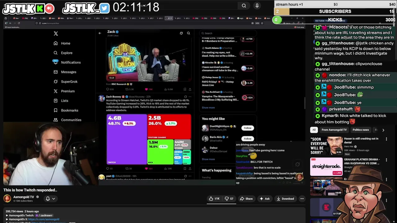Open Messages in the X sidebar
Screen dimensions: 397x223
point(65,72)
